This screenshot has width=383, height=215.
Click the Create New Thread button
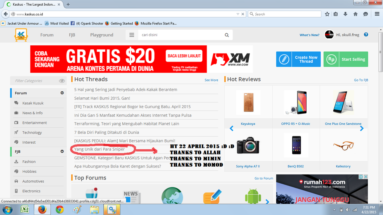click(298, 59)
